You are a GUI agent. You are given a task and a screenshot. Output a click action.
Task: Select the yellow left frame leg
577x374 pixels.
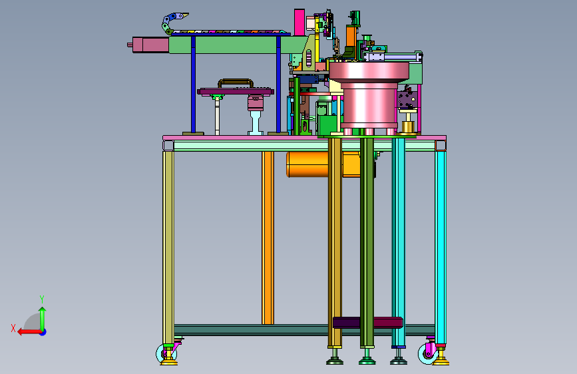(168, 248)
